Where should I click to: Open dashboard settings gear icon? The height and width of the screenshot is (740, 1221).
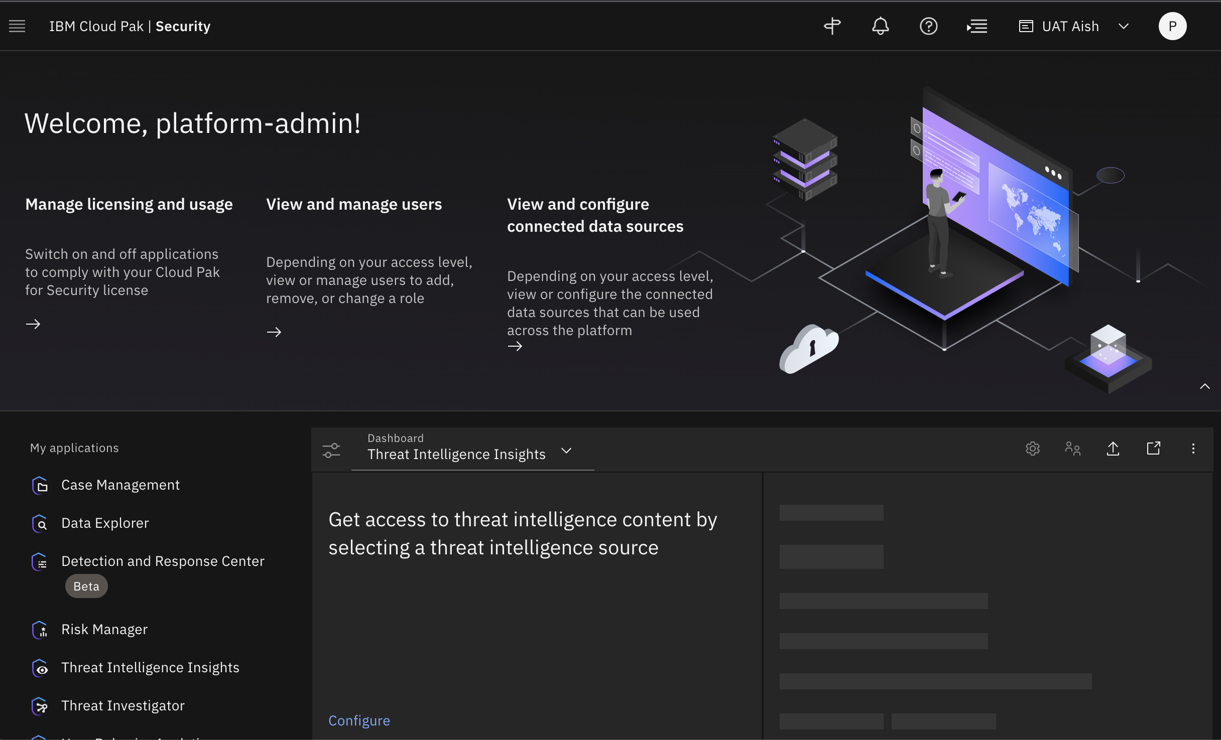coord(1032,449)
